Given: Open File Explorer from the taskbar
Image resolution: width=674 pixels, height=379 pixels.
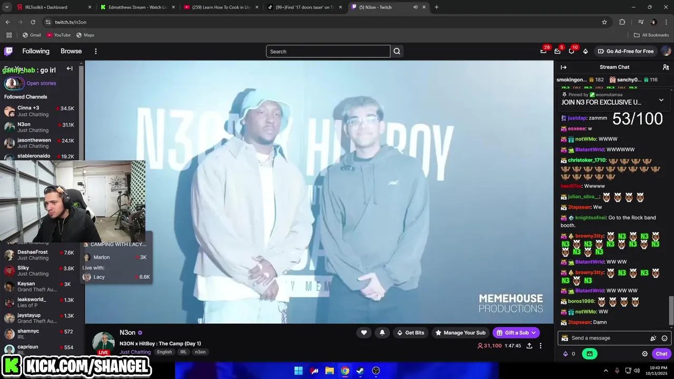Looking at the screenshot, I should (x=329, y=371).
